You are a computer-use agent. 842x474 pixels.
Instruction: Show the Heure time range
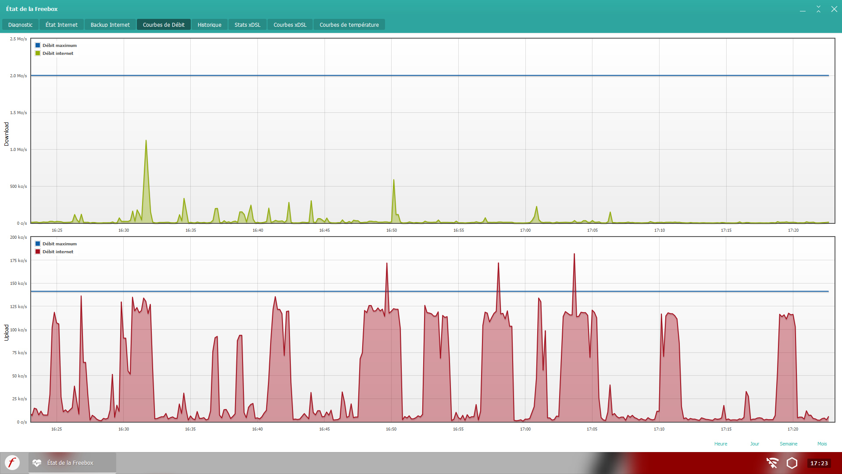[721, 444]
